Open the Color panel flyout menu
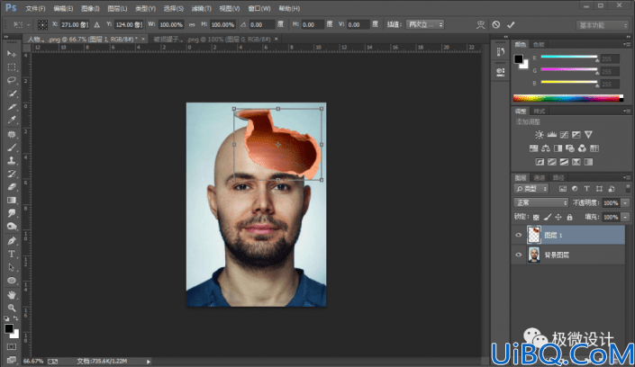Viewport: 635px width, 367px height. 627,44
